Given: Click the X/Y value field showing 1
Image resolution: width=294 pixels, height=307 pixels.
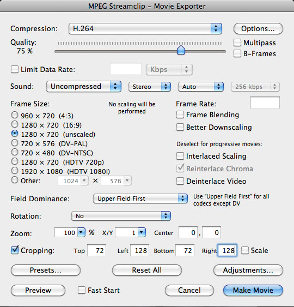Looking at the screenshot, I should tap(127, 232).
